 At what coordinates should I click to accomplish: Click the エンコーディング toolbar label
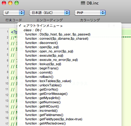50,20
